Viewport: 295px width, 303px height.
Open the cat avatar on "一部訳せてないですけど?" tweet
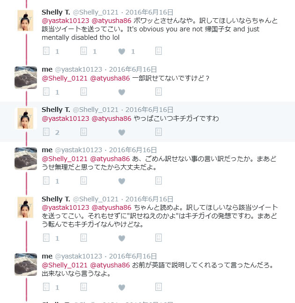pyautogui.click(x=26, y=78)
